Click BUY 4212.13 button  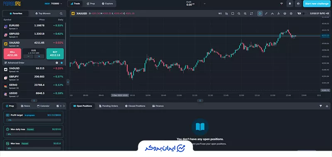(x=55, y=54)
